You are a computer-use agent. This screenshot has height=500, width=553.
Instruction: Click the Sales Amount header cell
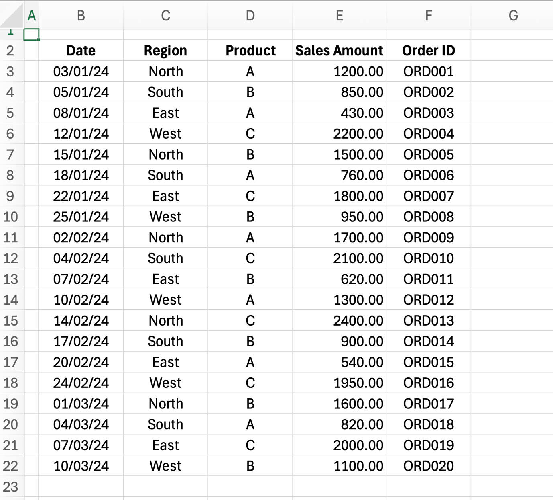(339, 51)
